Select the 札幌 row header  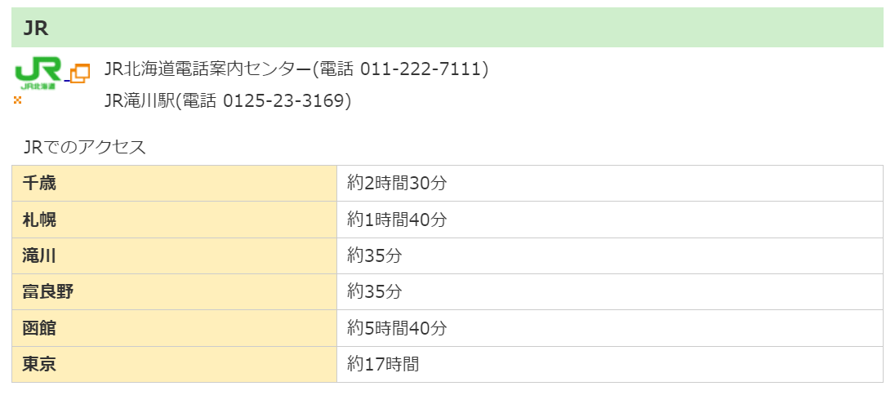[x=174, y=220]
